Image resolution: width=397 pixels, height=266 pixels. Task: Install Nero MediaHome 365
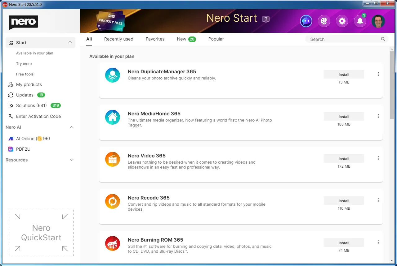pyautogui.click(x=344, y=116)
